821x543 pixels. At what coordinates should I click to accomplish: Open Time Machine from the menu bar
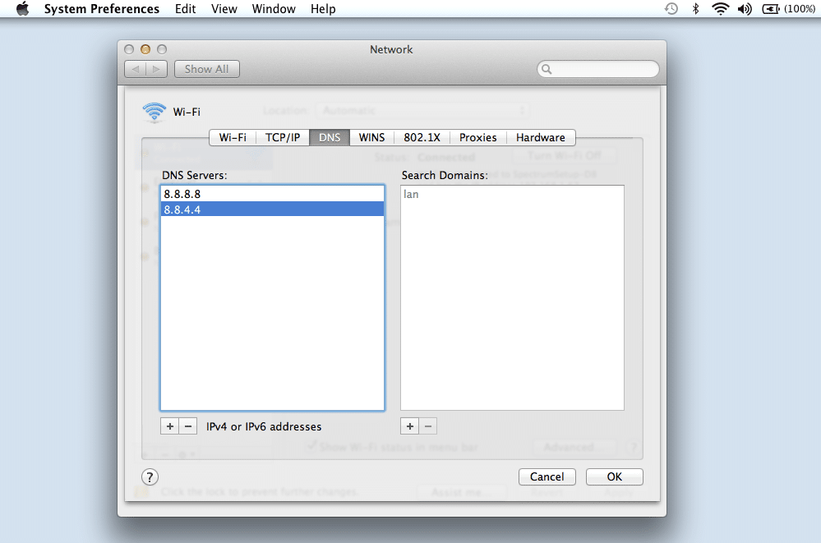pyautogui.click(x=671, y=9)
